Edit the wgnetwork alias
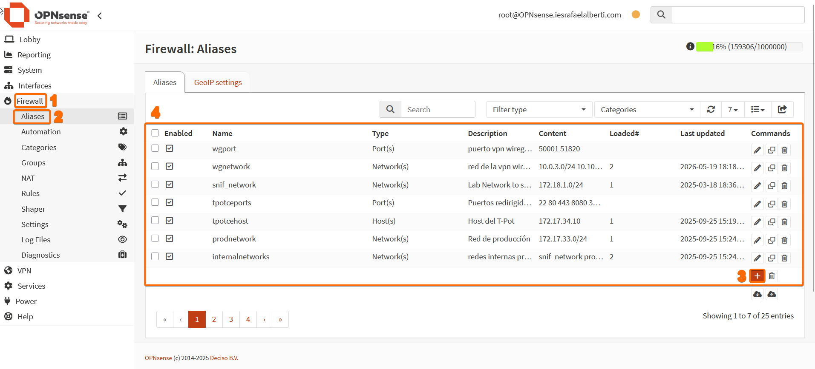 click(757, 168)
